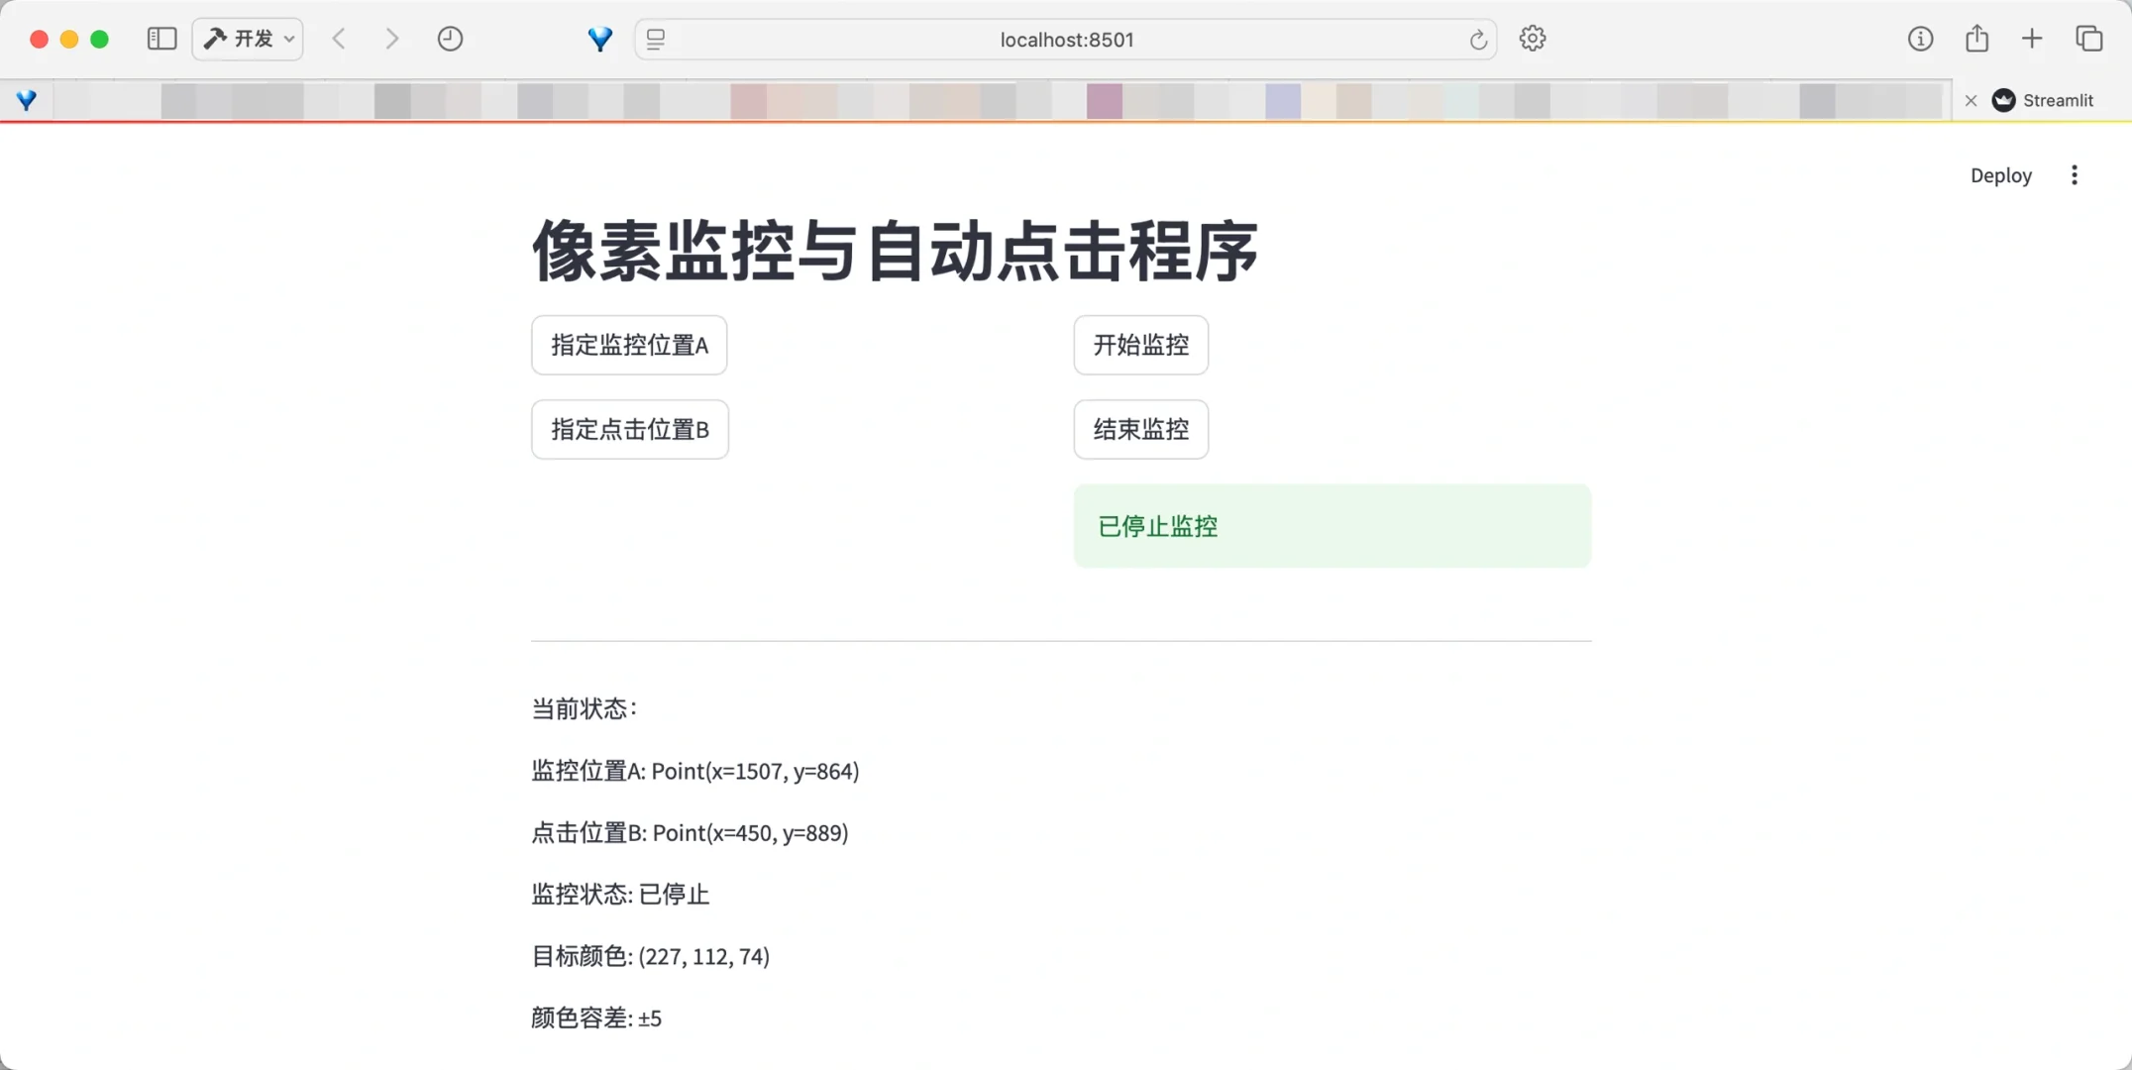Open website settings gear icon

coord(1532,39)
